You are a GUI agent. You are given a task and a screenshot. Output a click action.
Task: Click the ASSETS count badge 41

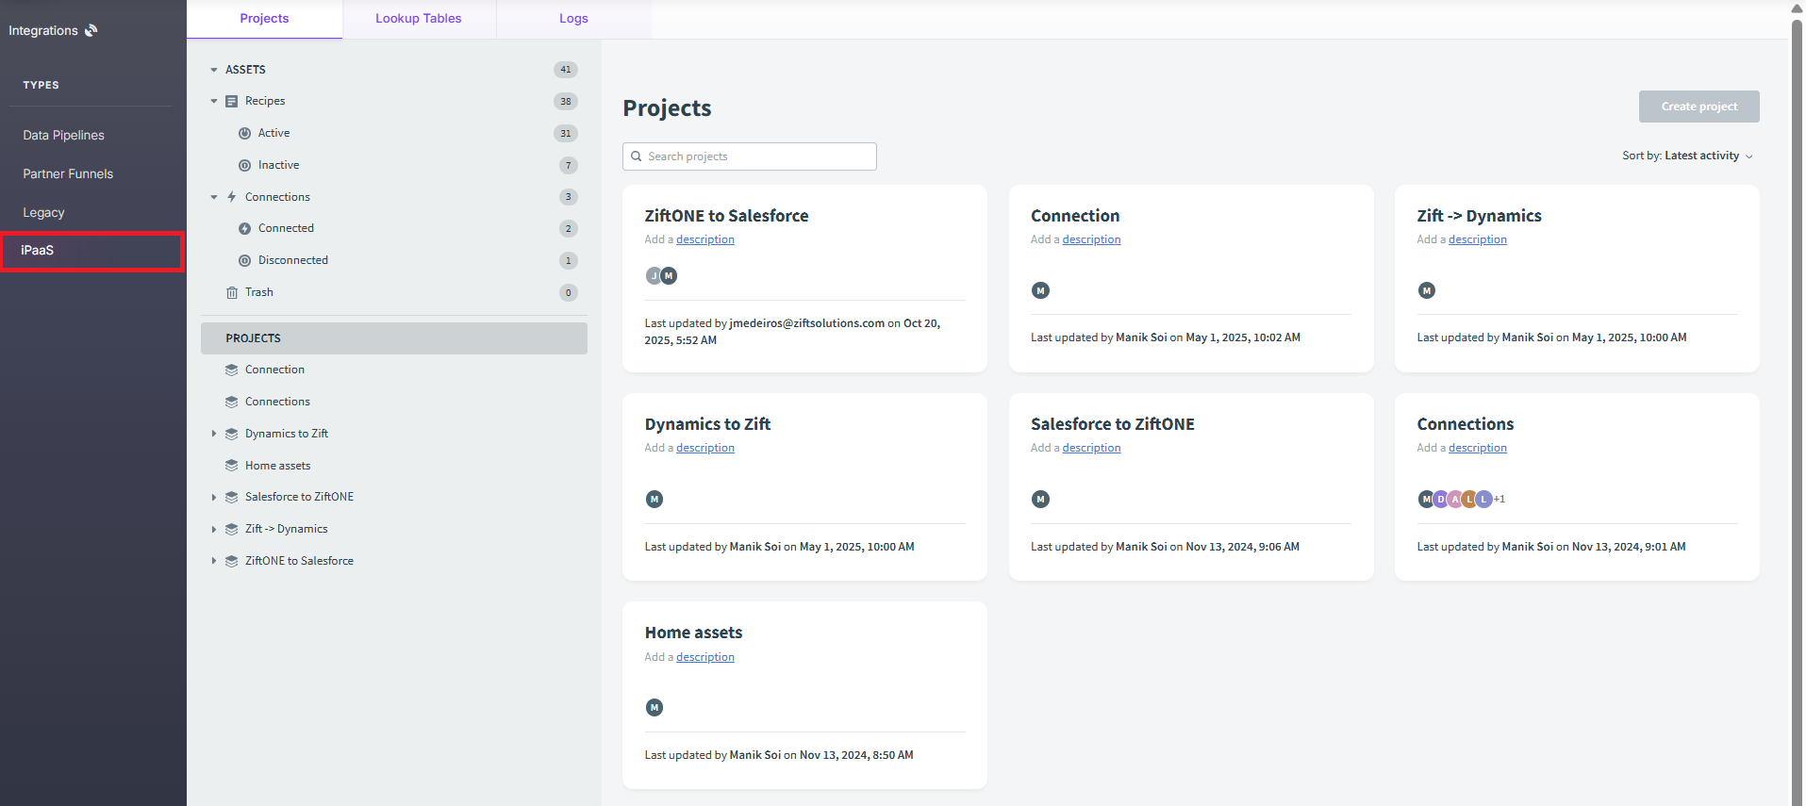pyautogui.click(x=566, y=70)
